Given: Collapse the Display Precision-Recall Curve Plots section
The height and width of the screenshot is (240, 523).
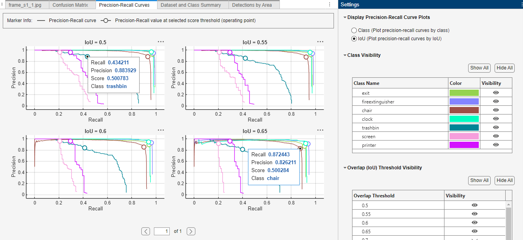Looking at the screenshot, I should coord(345,17).
